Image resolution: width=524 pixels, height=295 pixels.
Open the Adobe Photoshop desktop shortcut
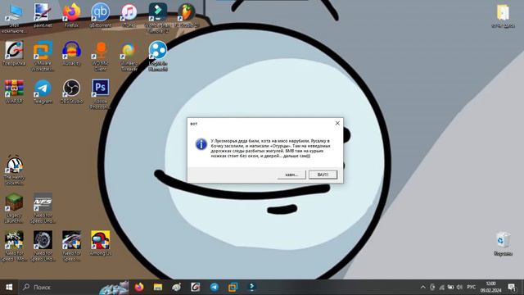pos(100,94)
